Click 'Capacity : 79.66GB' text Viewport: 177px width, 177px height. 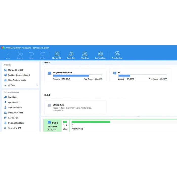[x=126, y=79]
